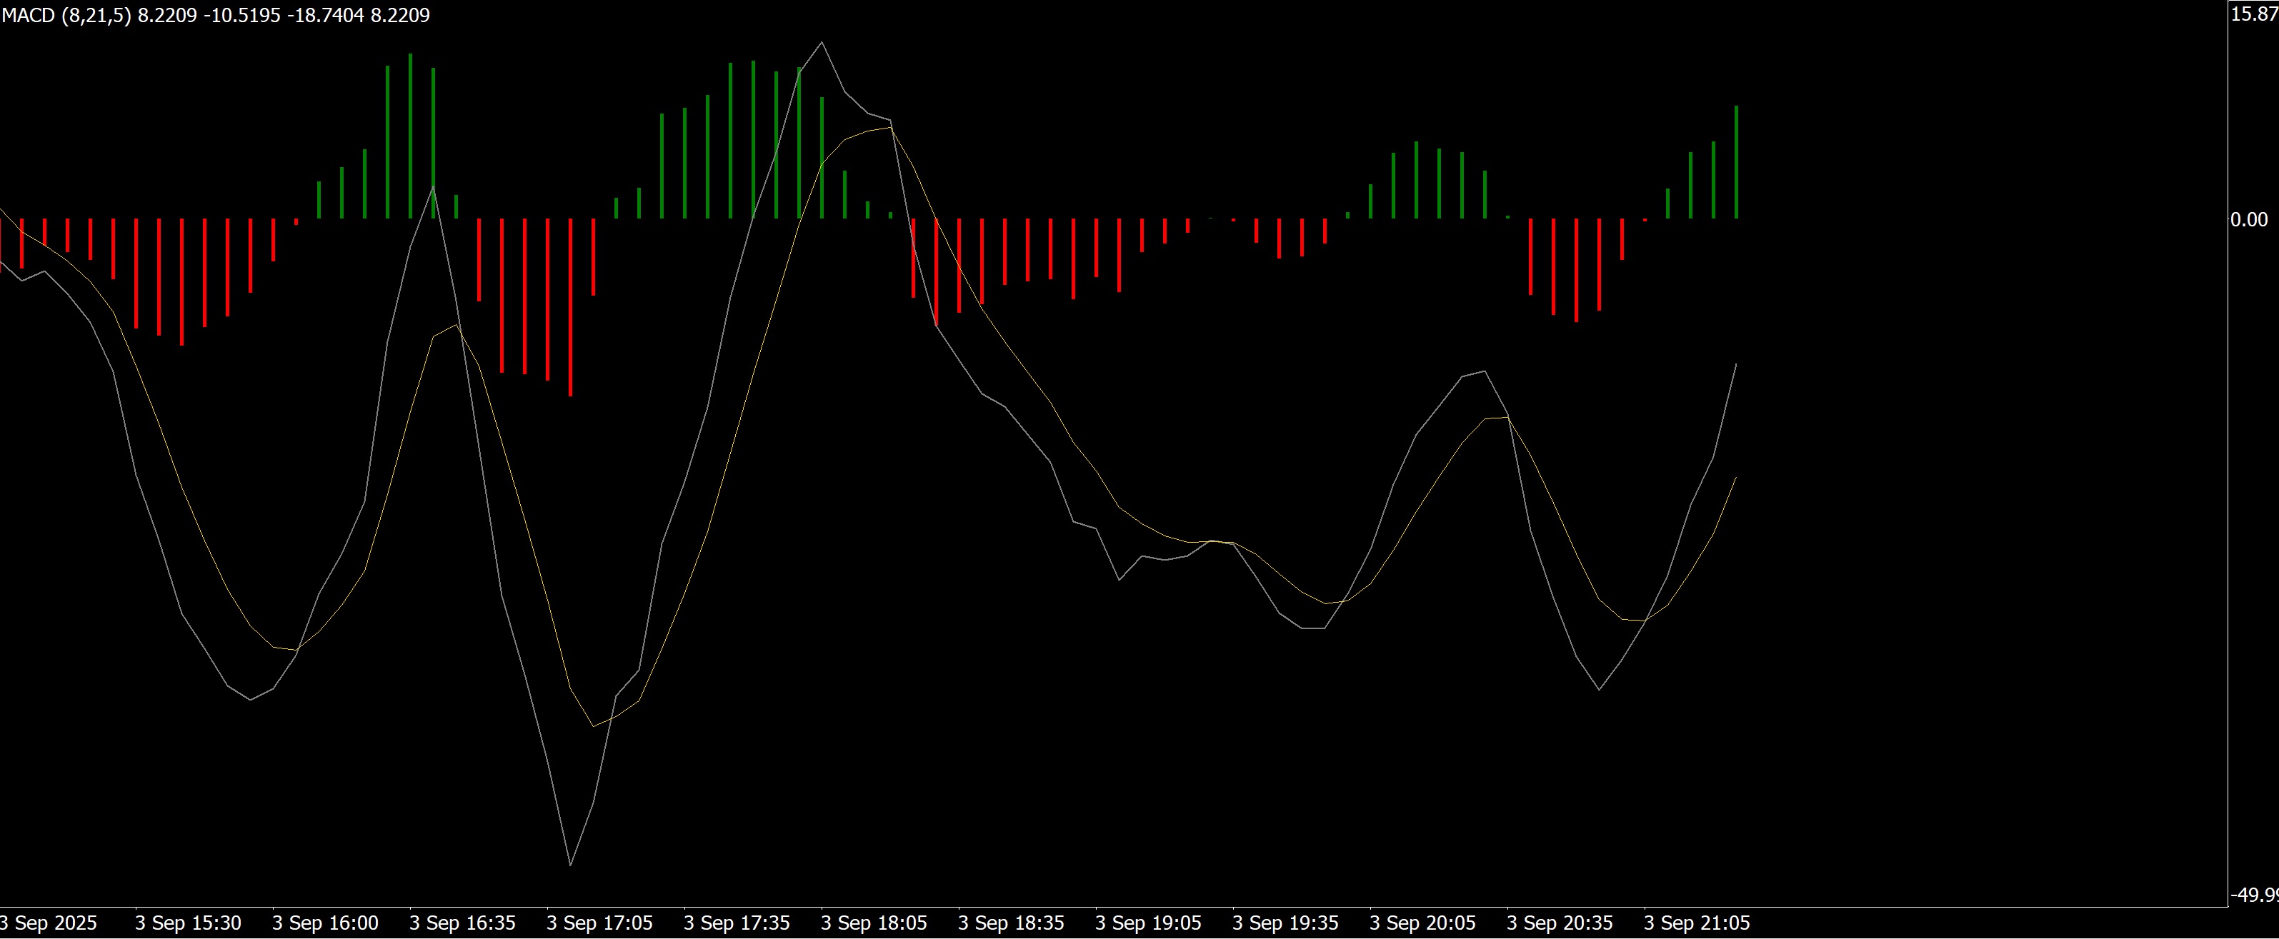2279x939 pixels.
Task: Select the 3 Sep 20:05 time label
Action: click(x=1422, y=923)
